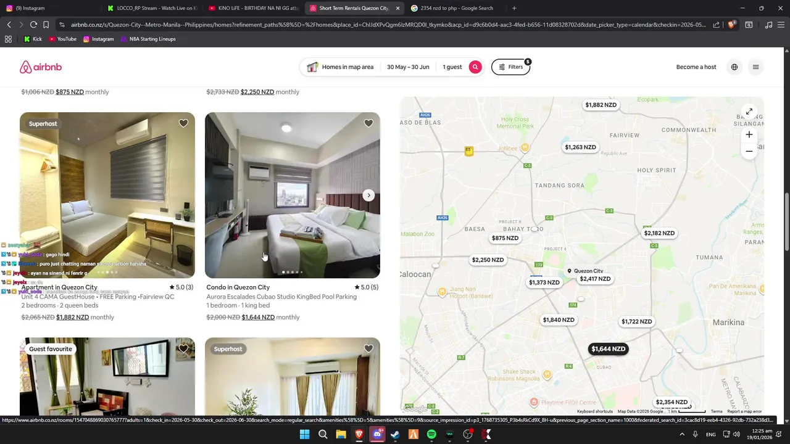Save the Guest favourite listing heart

(183, 349)
